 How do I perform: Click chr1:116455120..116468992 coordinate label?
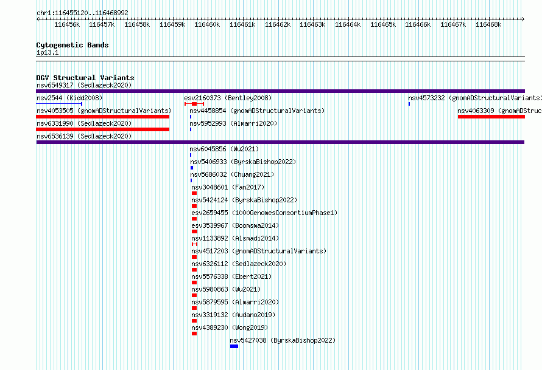[x=82, y=13]
